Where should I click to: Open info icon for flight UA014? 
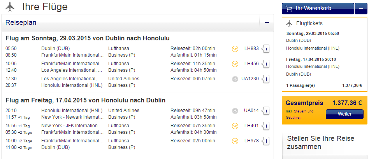click(266, 111)
